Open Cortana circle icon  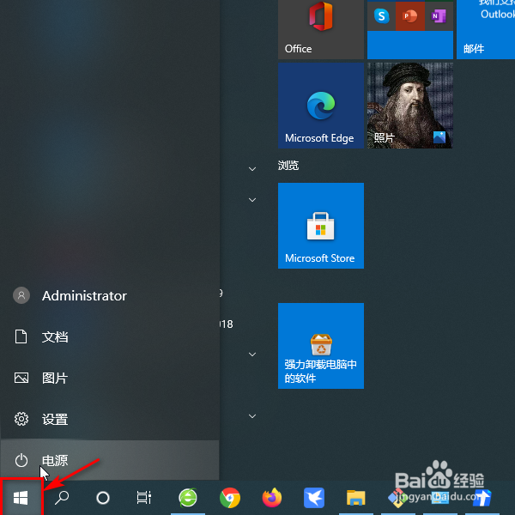pyautogui.click(x=103, y=498)
